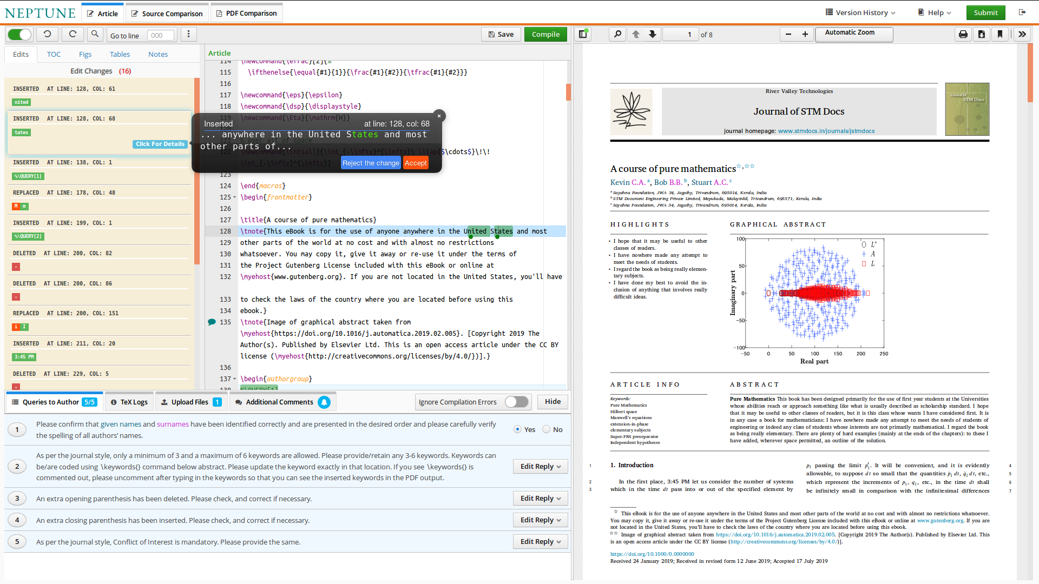The image size is (1039, 584).
Task: Click the green Compile button
Action: (545, 35)
